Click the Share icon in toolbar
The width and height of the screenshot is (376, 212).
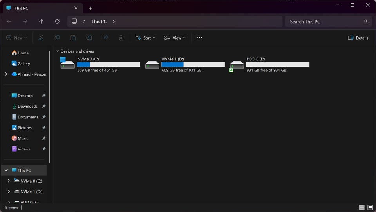click(105, 38)
